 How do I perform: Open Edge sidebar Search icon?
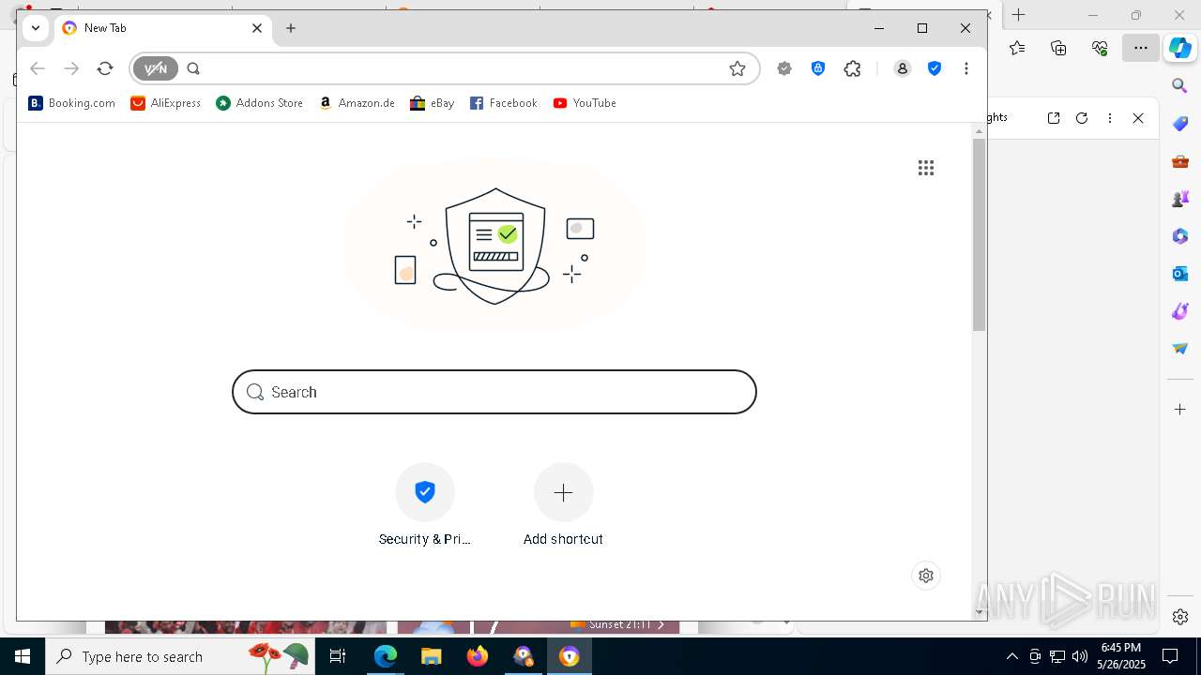click(1180, 86)
